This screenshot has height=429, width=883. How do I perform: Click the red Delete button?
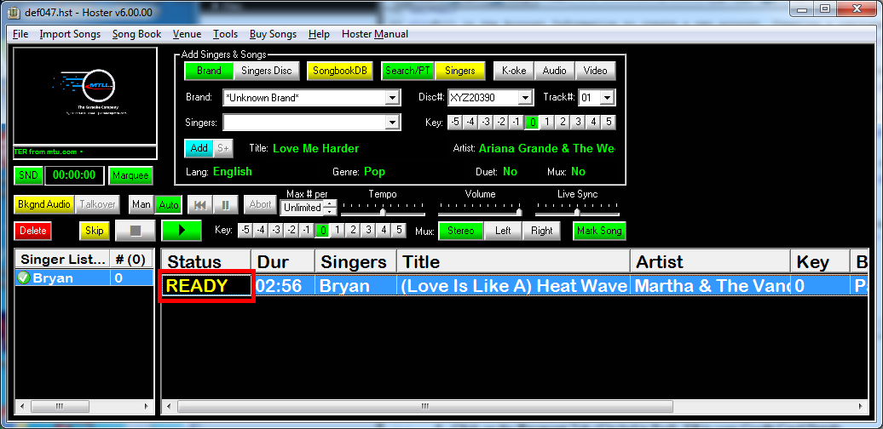(x=33, y=231)
